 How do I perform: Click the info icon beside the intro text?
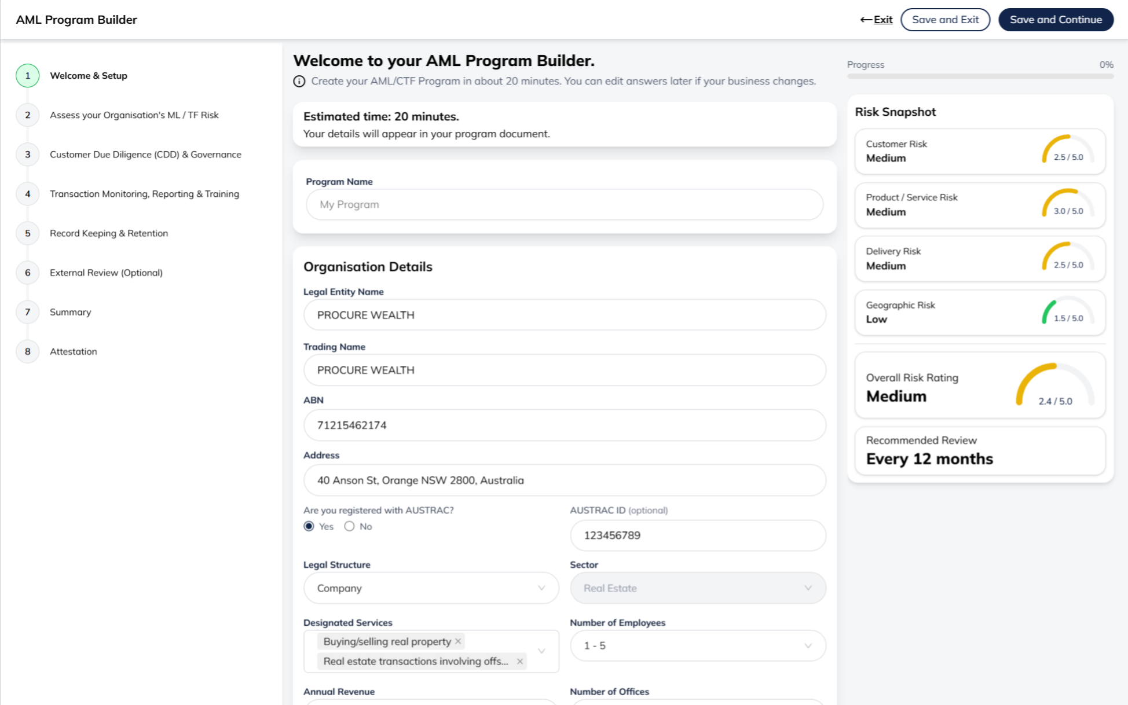coord(299,82)
